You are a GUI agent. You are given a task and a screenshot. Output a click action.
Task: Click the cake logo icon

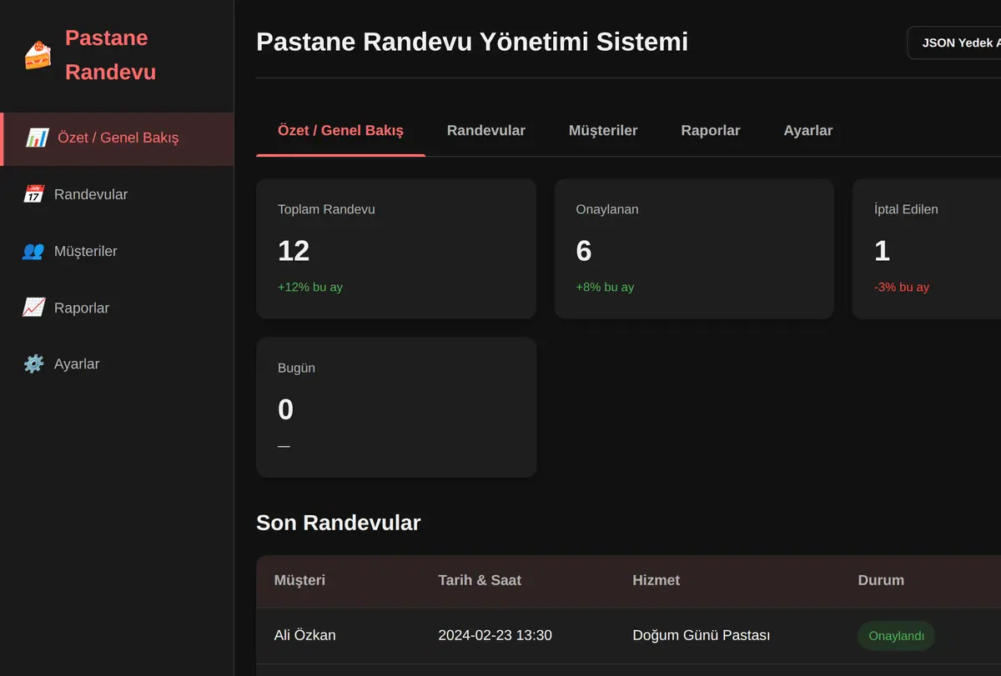point(38,55)
